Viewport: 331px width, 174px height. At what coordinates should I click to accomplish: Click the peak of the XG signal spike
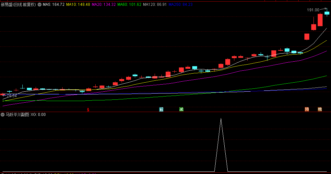(x=221, y=119)
